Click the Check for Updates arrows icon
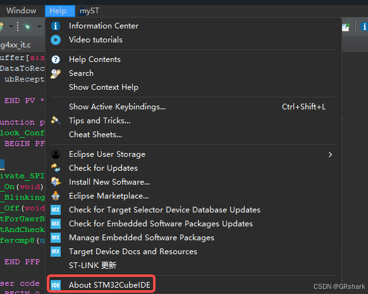Viewport: 368px width, 294px height. pos(56,168)
